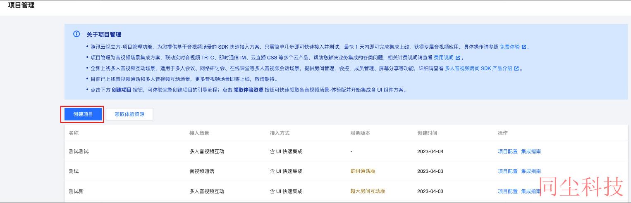This screenshot has height=203, width=631.
Task: Open 项目配置 for 测试测试 project
Action: click(x=508, y=151)
